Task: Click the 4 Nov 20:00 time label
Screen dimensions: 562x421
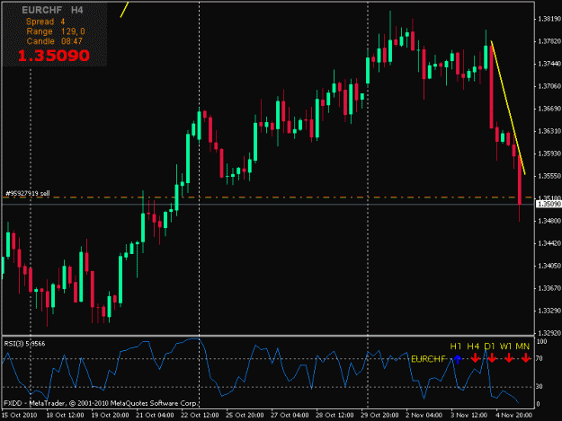Action: [x=513, y=415]
